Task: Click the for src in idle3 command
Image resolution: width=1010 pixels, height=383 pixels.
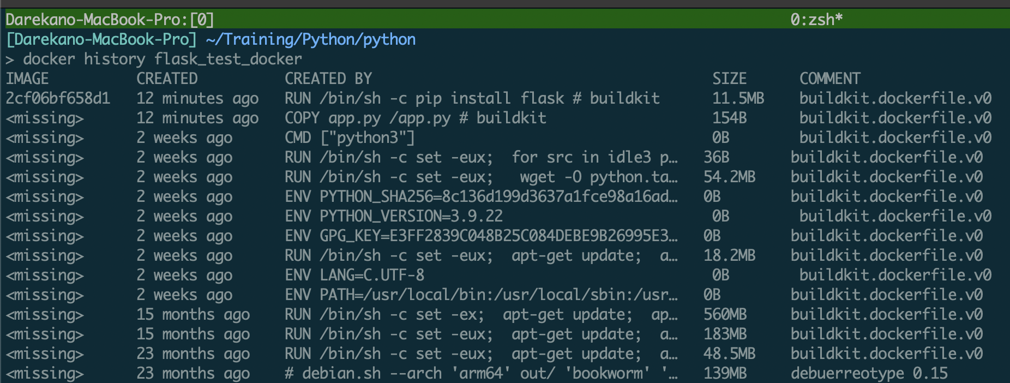Action: [x=481, y=157]
